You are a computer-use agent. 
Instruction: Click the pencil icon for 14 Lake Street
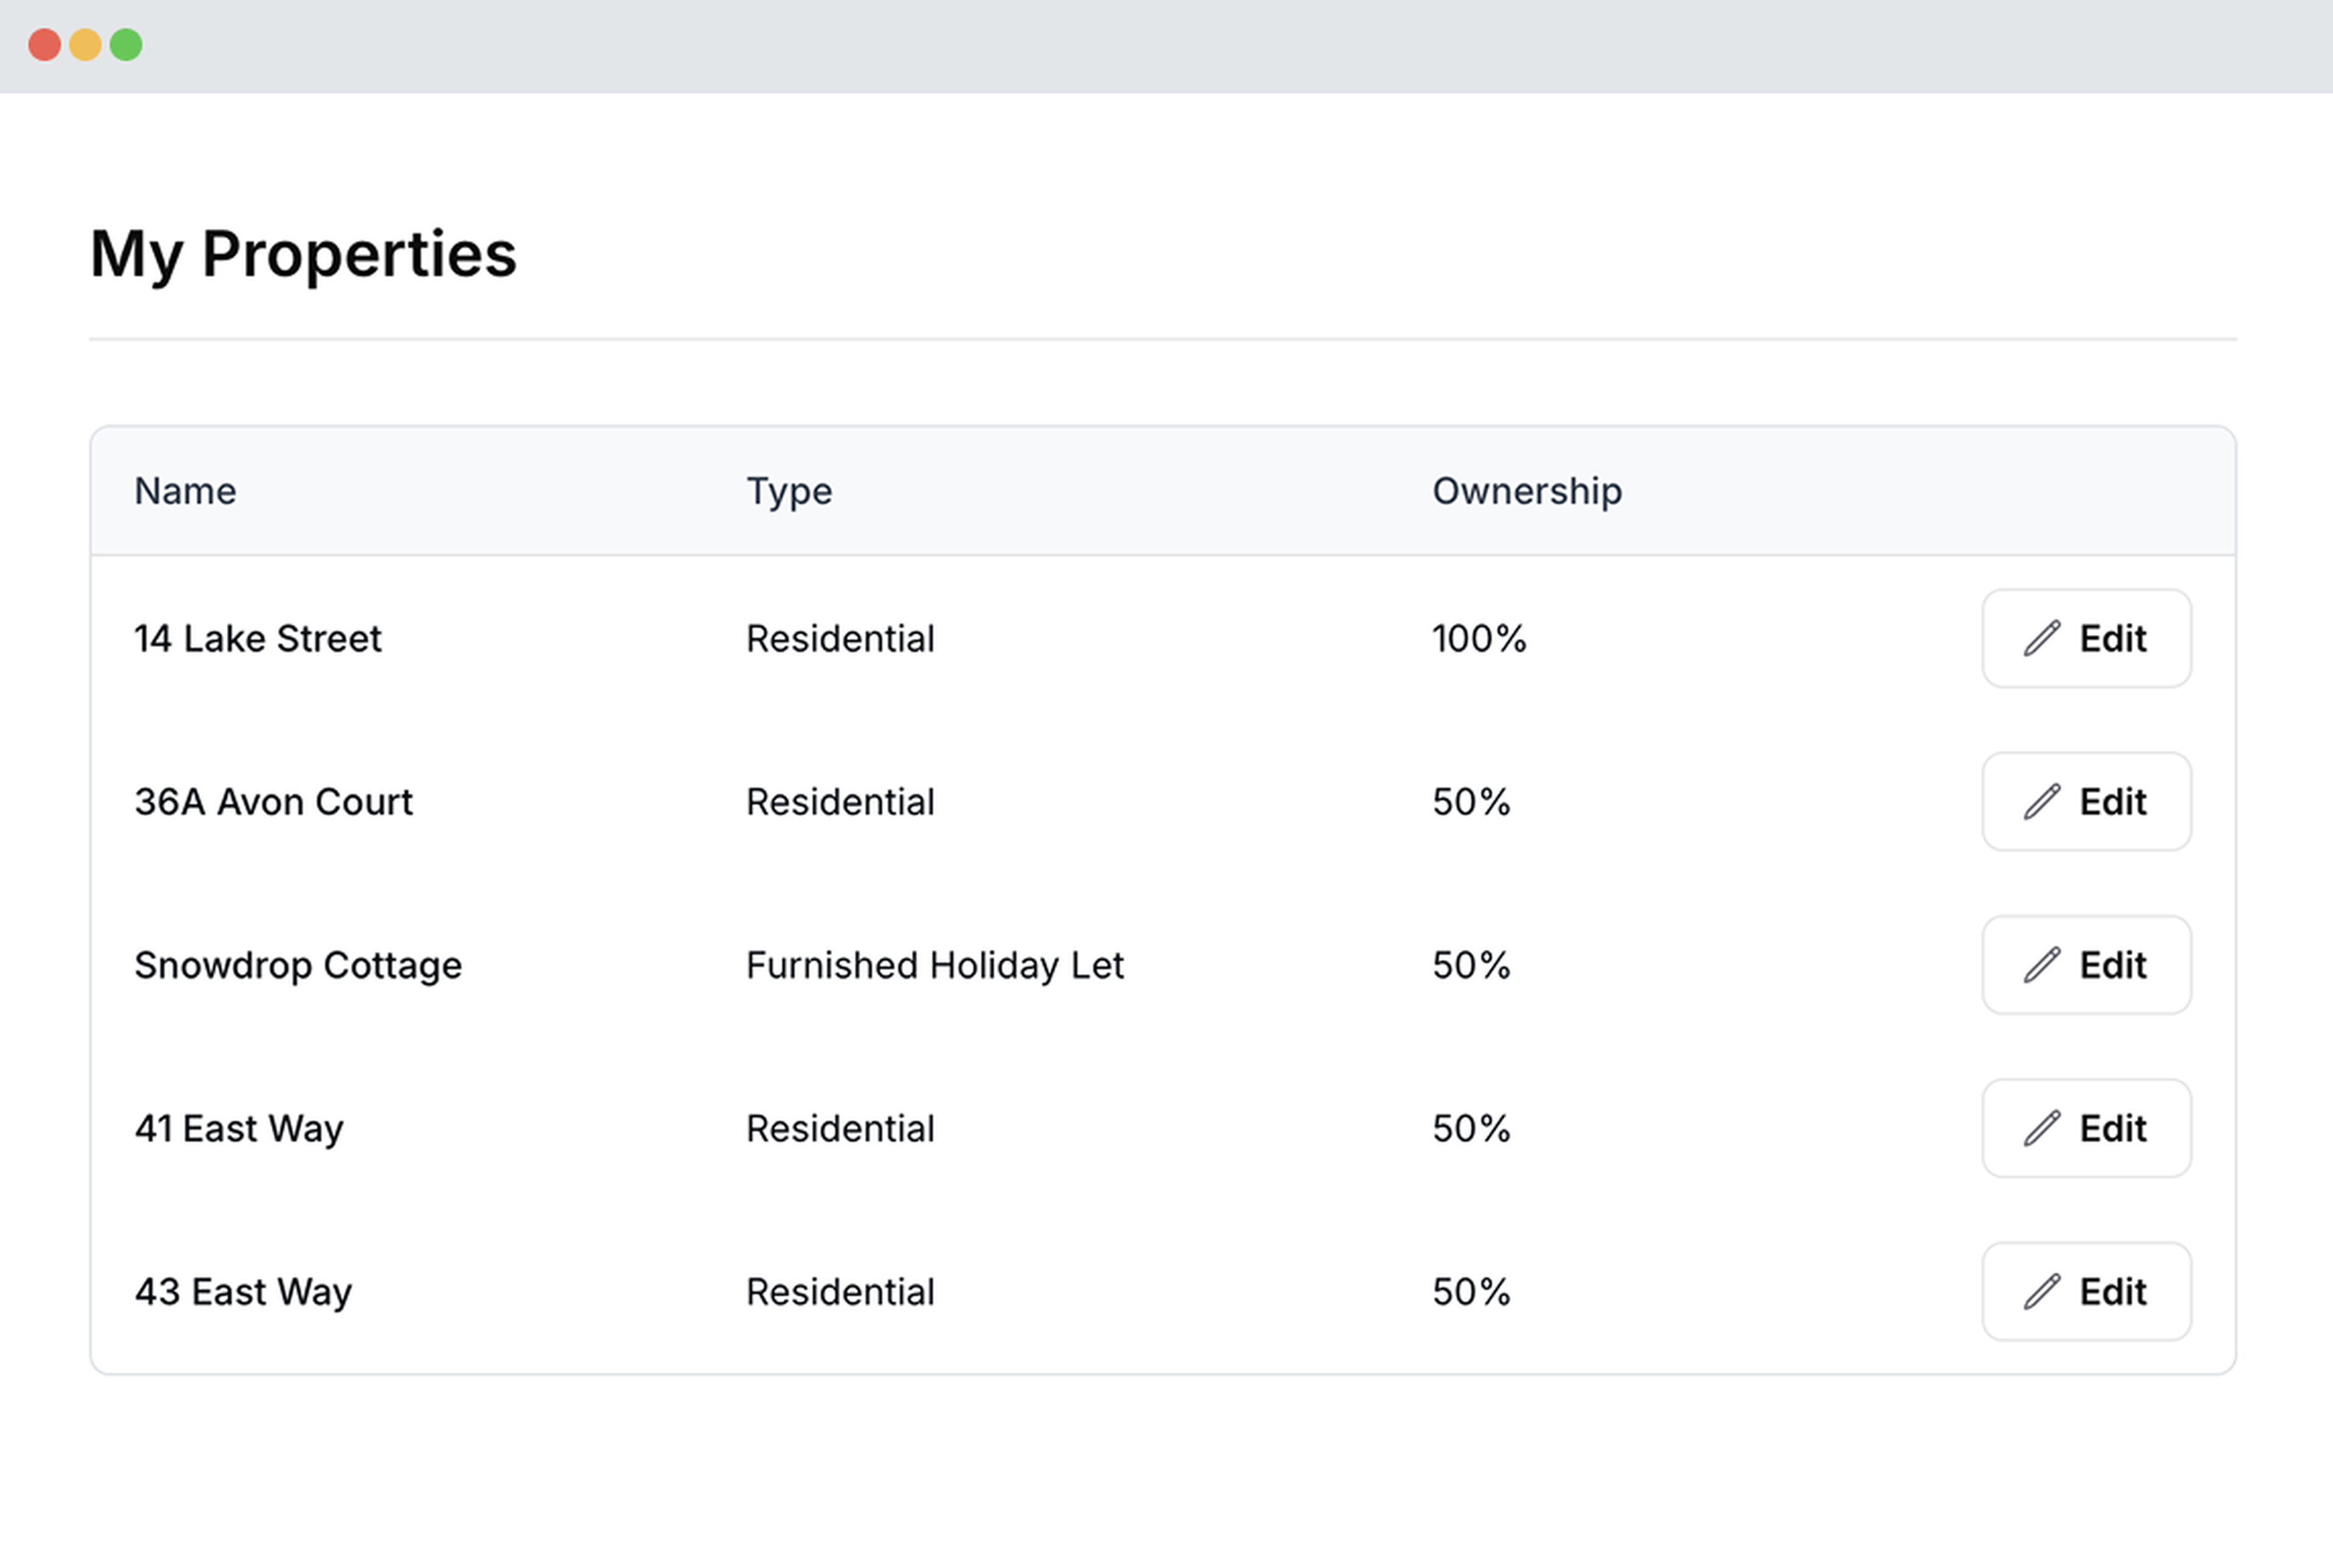[2041, 638]
